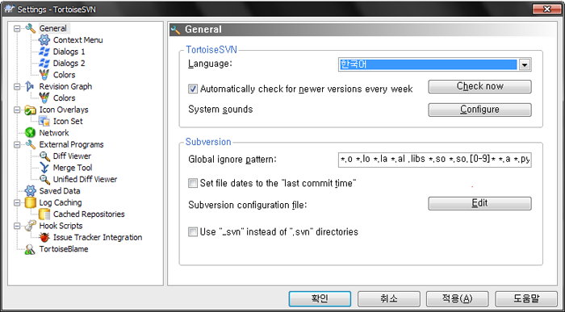Click the Saved Data gear icon
Screen dimensions: 565x312
[31, 191]
